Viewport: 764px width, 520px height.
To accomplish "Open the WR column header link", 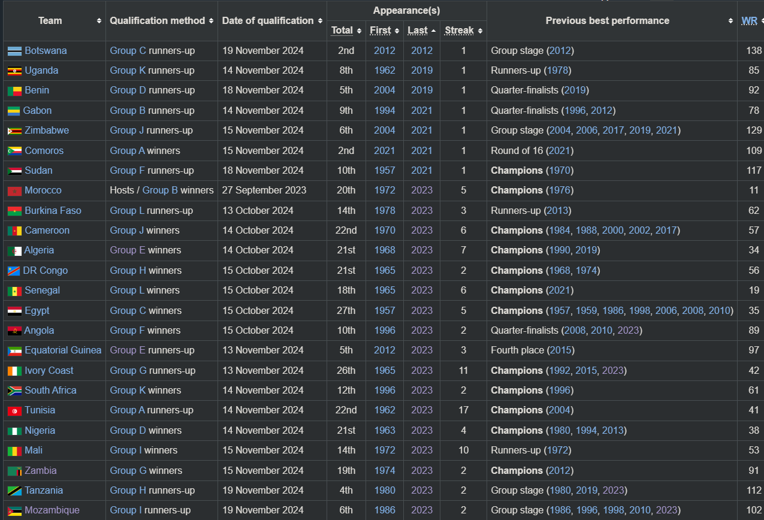I will (x=749, y=21).
